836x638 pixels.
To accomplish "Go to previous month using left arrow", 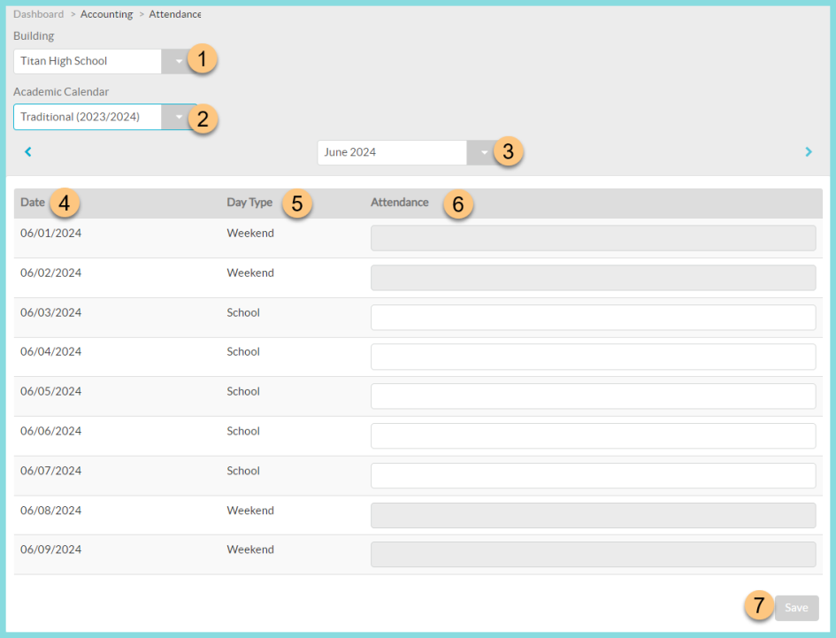I will 28,152.
